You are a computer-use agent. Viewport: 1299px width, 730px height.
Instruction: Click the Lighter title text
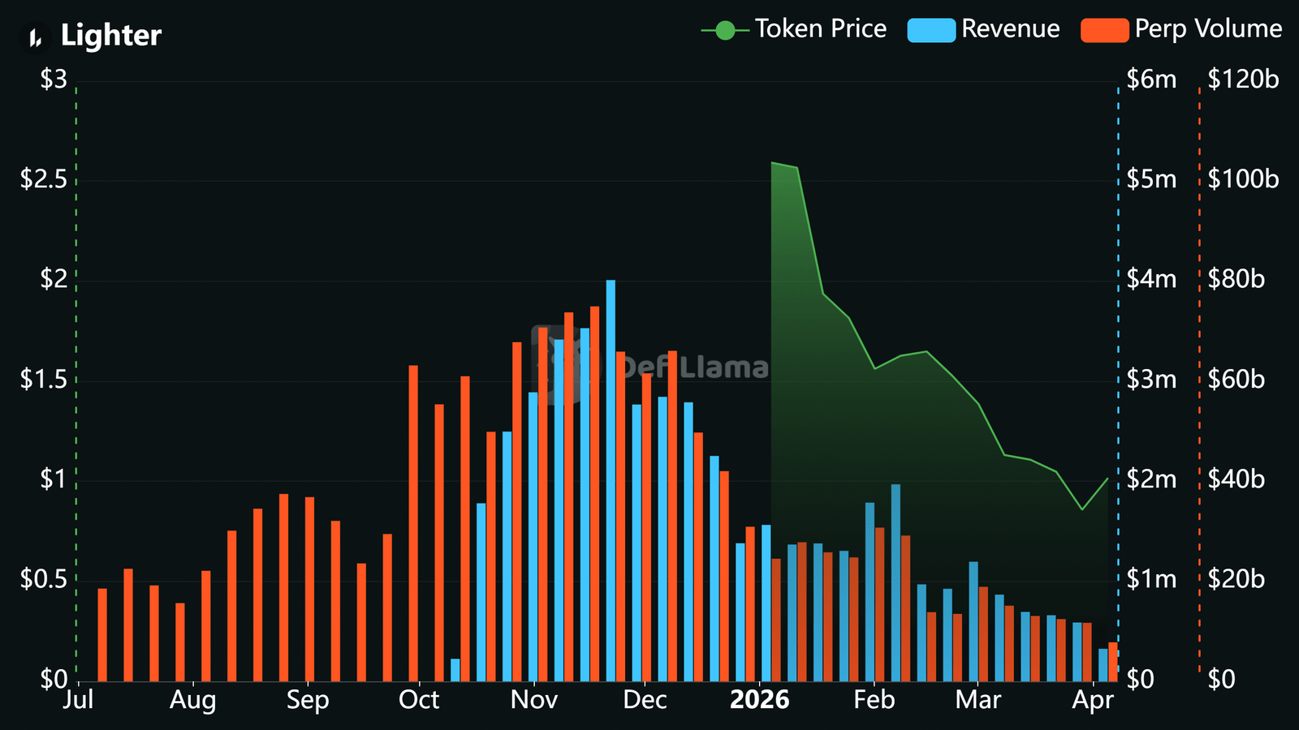[110, 36]
